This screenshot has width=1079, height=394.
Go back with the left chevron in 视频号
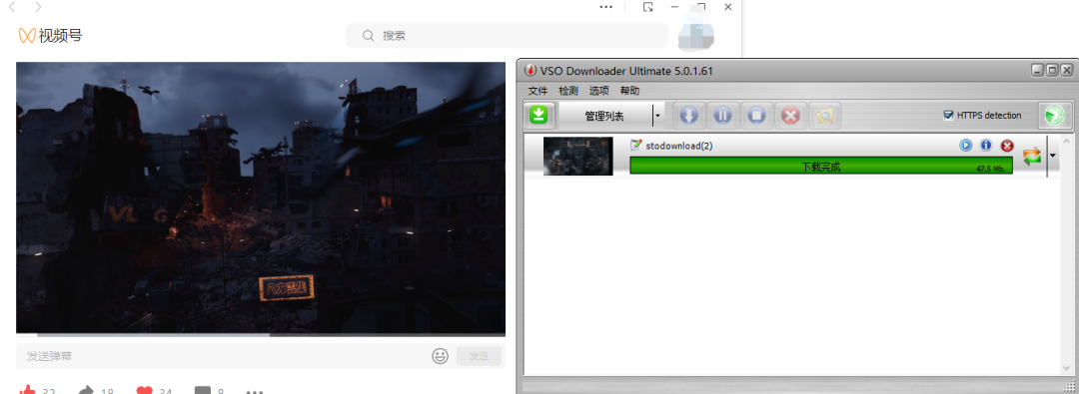pyautogui.click(x=12, y=7)
